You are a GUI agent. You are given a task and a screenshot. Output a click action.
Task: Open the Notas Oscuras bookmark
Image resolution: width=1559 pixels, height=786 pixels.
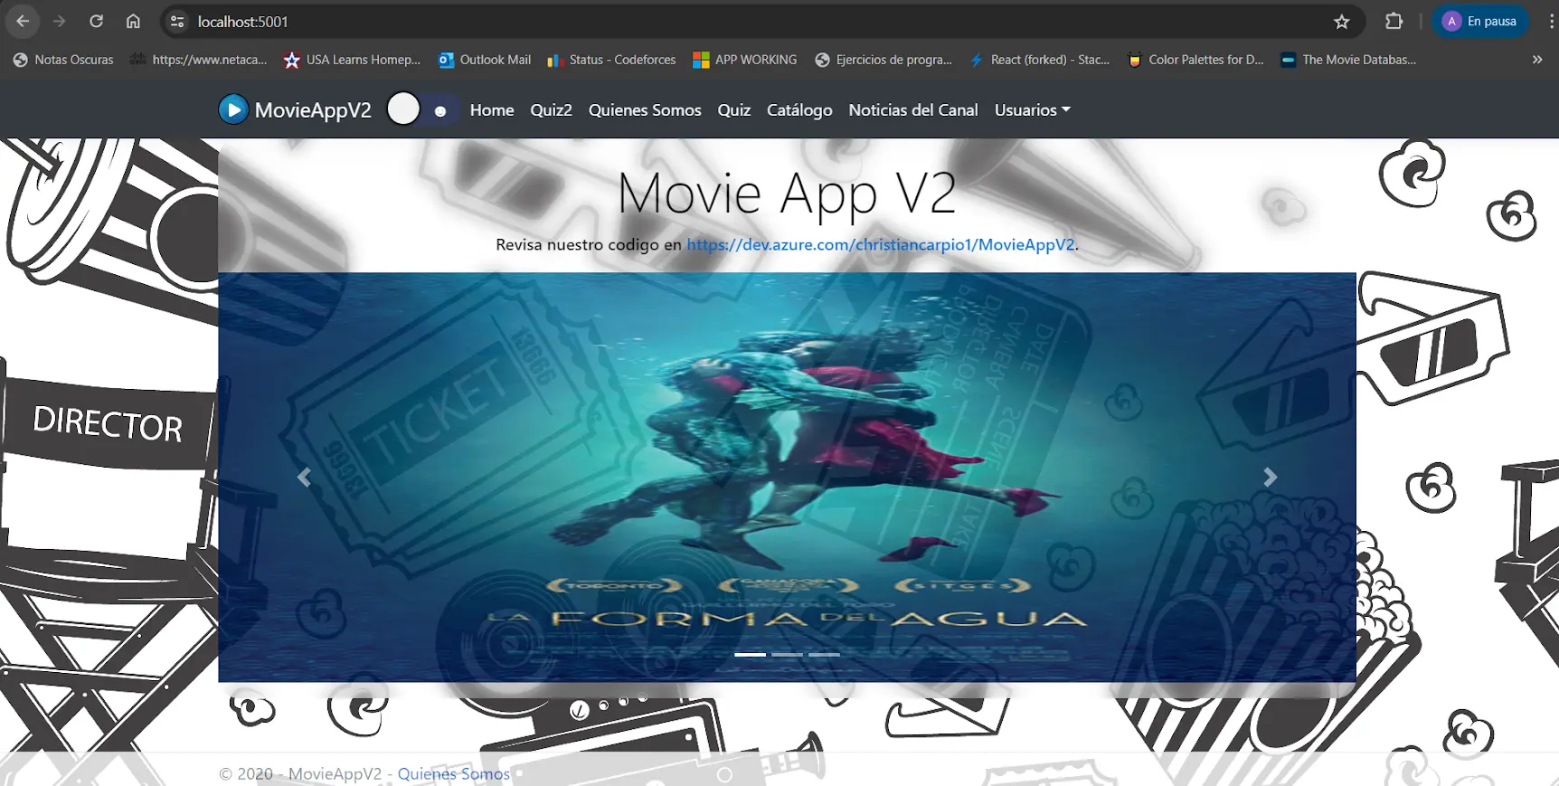coord(63,60)
